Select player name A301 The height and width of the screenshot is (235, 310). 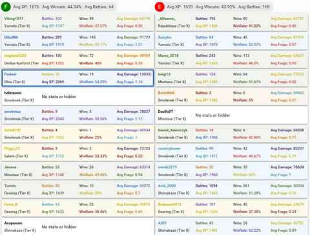coord(163,223)
